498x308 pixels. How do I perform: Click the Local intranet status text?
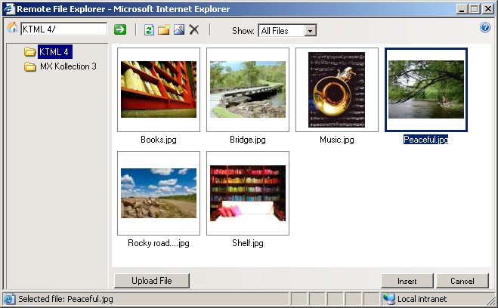(422, 299)
